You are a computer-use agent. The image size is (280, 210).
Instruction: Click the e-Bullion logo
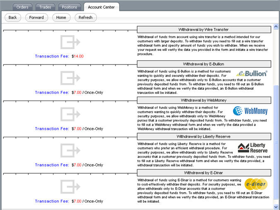click(252, 74)
